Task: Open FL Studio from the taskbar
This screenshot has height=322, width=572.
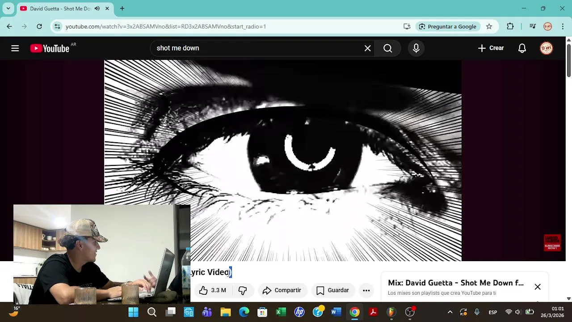Action: 391,312
